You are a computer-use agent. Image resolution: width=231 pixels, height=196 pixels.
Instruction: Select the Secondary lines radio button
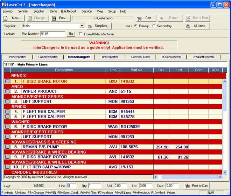[154, 26]
